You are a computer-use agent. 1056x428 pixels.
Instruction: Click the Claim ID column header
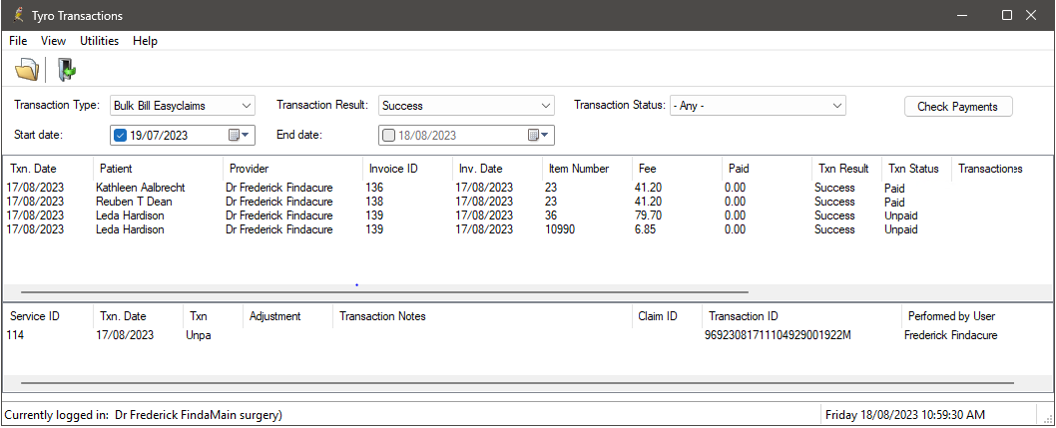pos(667,315)
